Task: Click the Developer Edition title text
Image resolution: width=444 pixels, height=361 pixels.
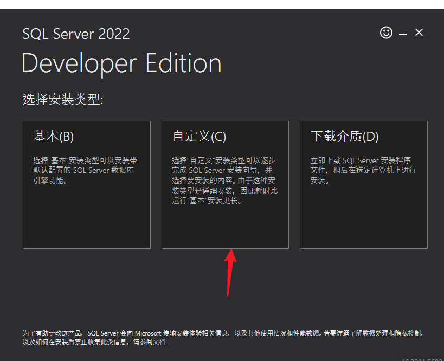Action: pos(121,64)
